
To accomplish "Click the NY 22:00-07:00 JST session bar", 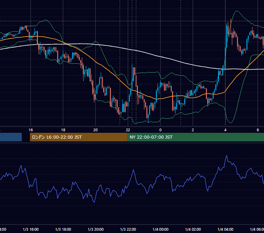I will [x=195, y=137].
